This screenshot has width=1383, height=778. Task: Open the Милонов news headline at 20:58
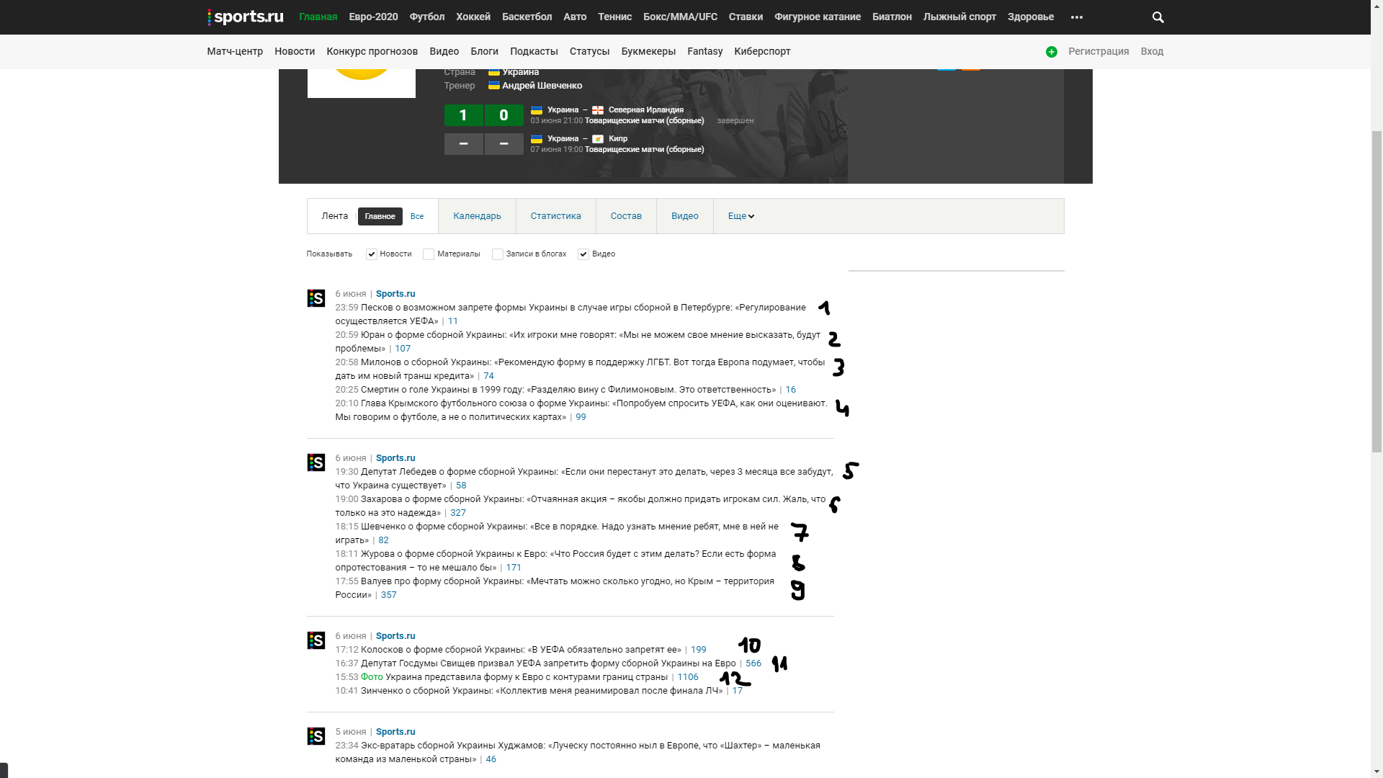(580, 369)
